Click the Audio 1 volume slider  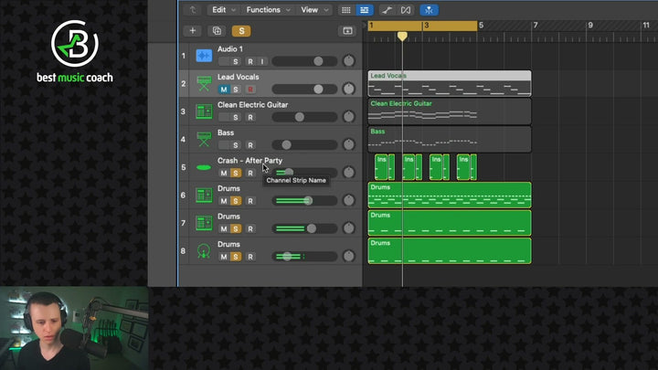click(304, 61)
